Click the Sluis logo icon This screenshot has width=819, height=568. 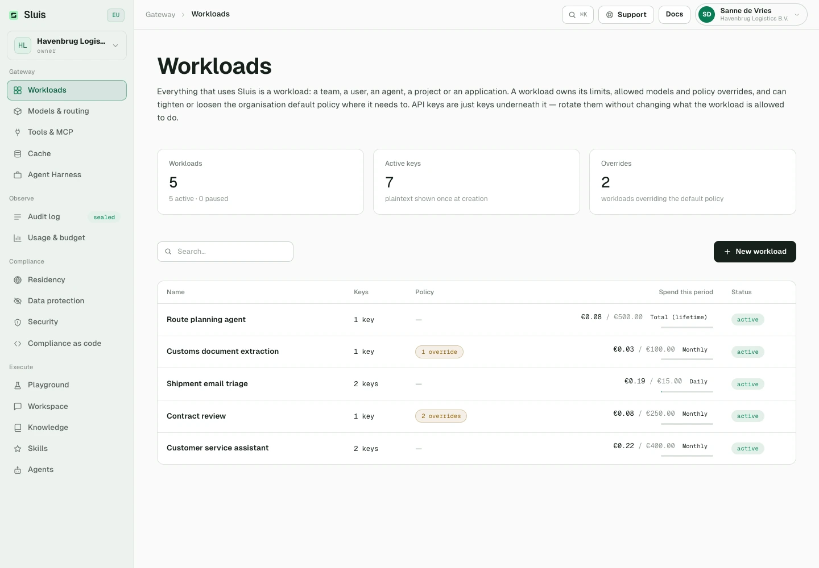pos(14,15)
